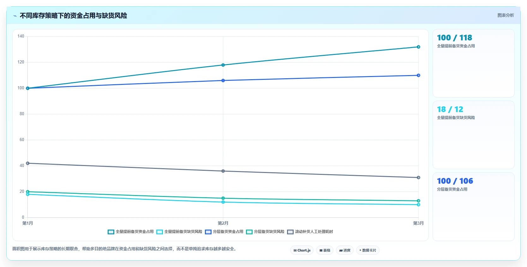This screenshot has width=527, height=267.
Task: Click the 分层备货资金占用 card label
Action: [x=452, y=189]
